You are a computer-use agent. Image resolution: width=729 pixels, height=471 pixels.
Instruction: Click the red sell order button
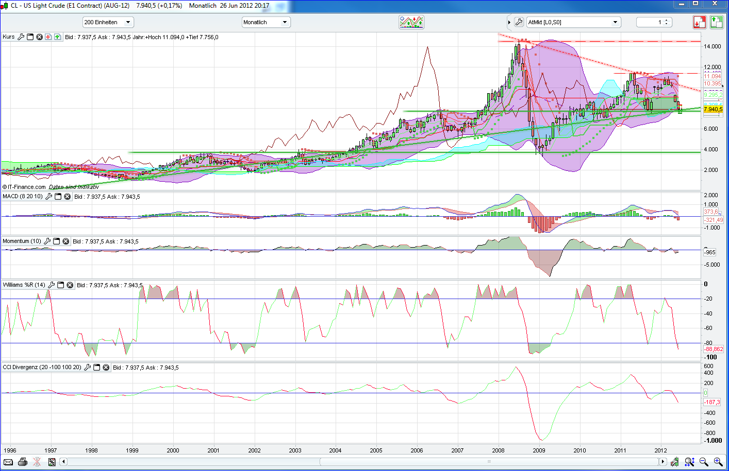tap(700, 22)
